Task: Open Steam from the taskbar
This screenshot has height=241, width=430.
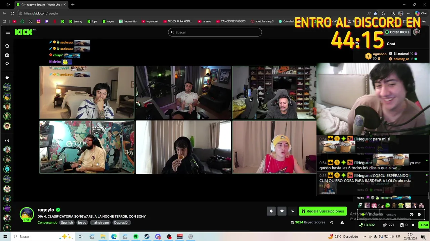Action: click(147, 237)
